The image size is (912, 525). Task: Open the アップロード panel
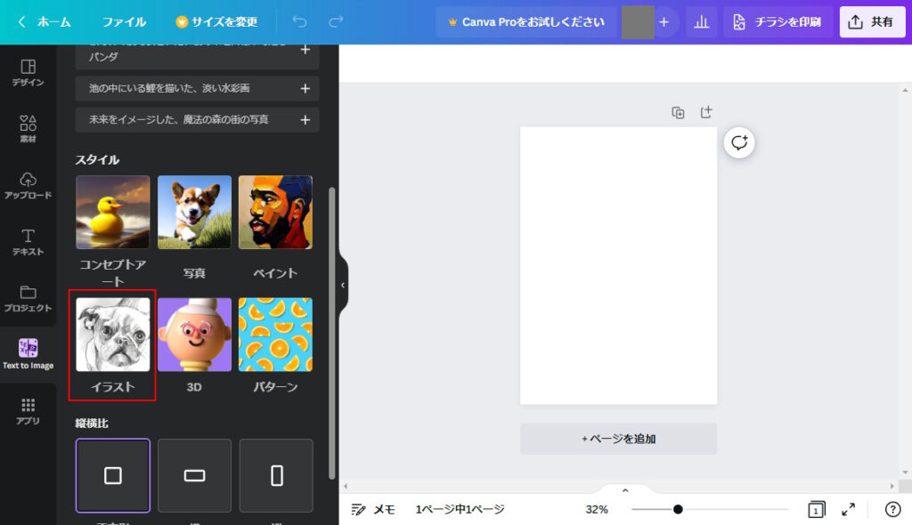click(28, 185)
